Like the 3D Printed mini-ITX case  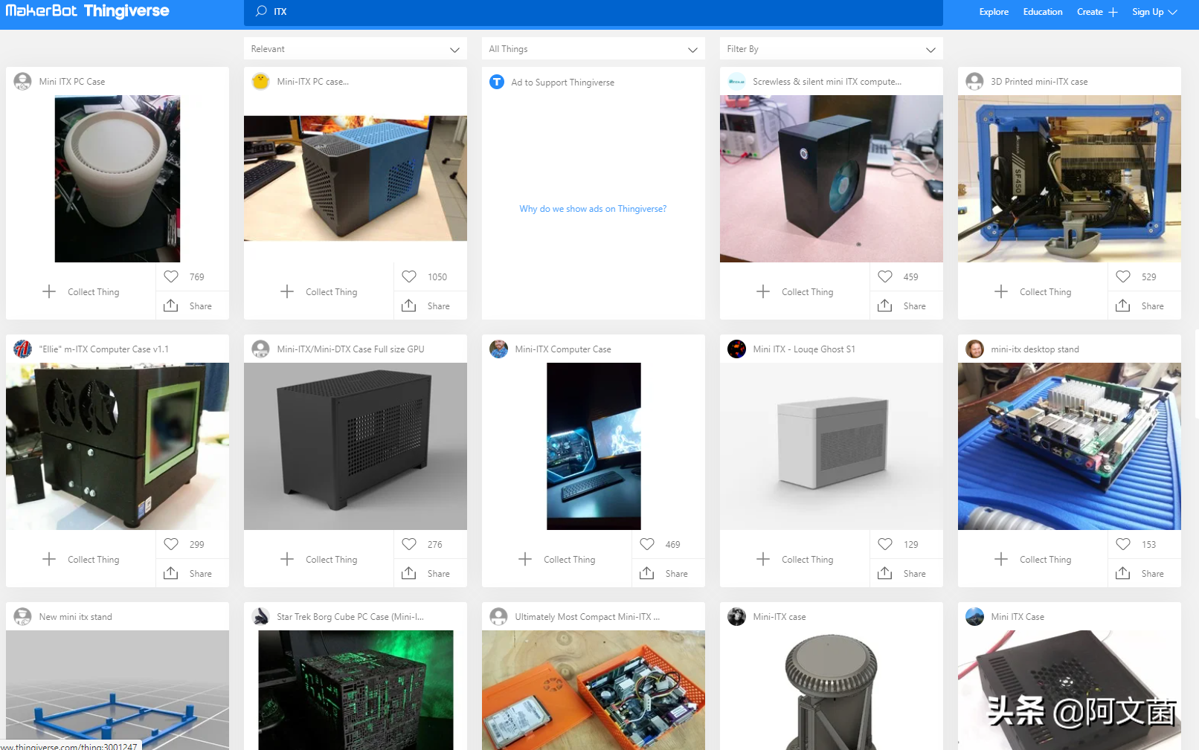(1123, 277)
